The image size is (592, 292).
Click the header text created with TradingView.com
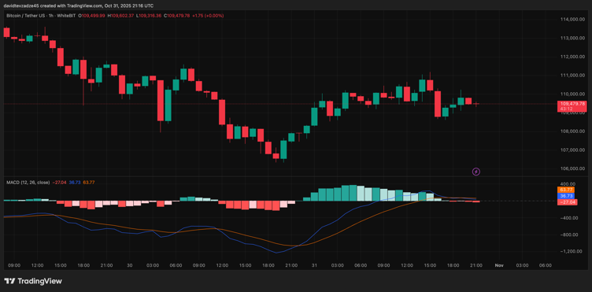point(71,6)
